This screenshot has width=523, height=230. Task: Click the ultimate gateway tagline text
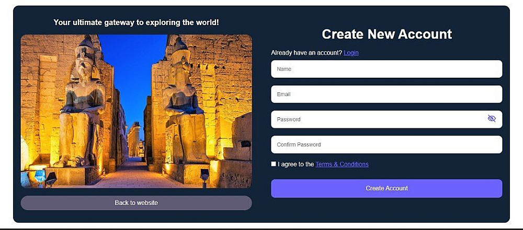point(136,22)
